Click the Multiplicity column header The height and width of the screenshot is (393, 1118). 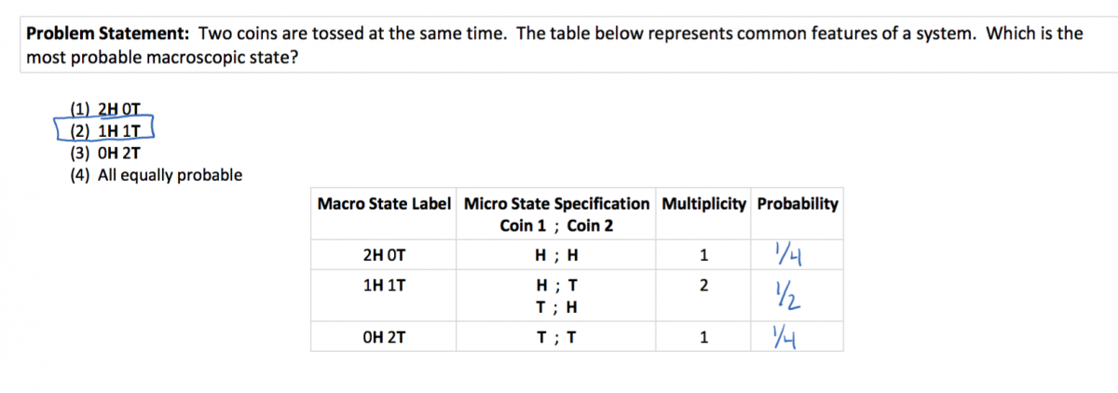(704, 204)
